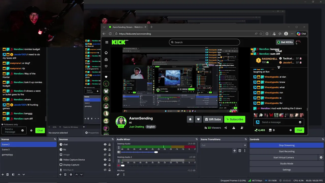Open browser tab list chevron
The height and width of the screenshot is (183, 325).
104,27
